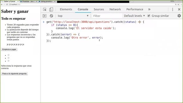183x103 pixels.
Task: Open the Network panel
Action: click(115, 9)
